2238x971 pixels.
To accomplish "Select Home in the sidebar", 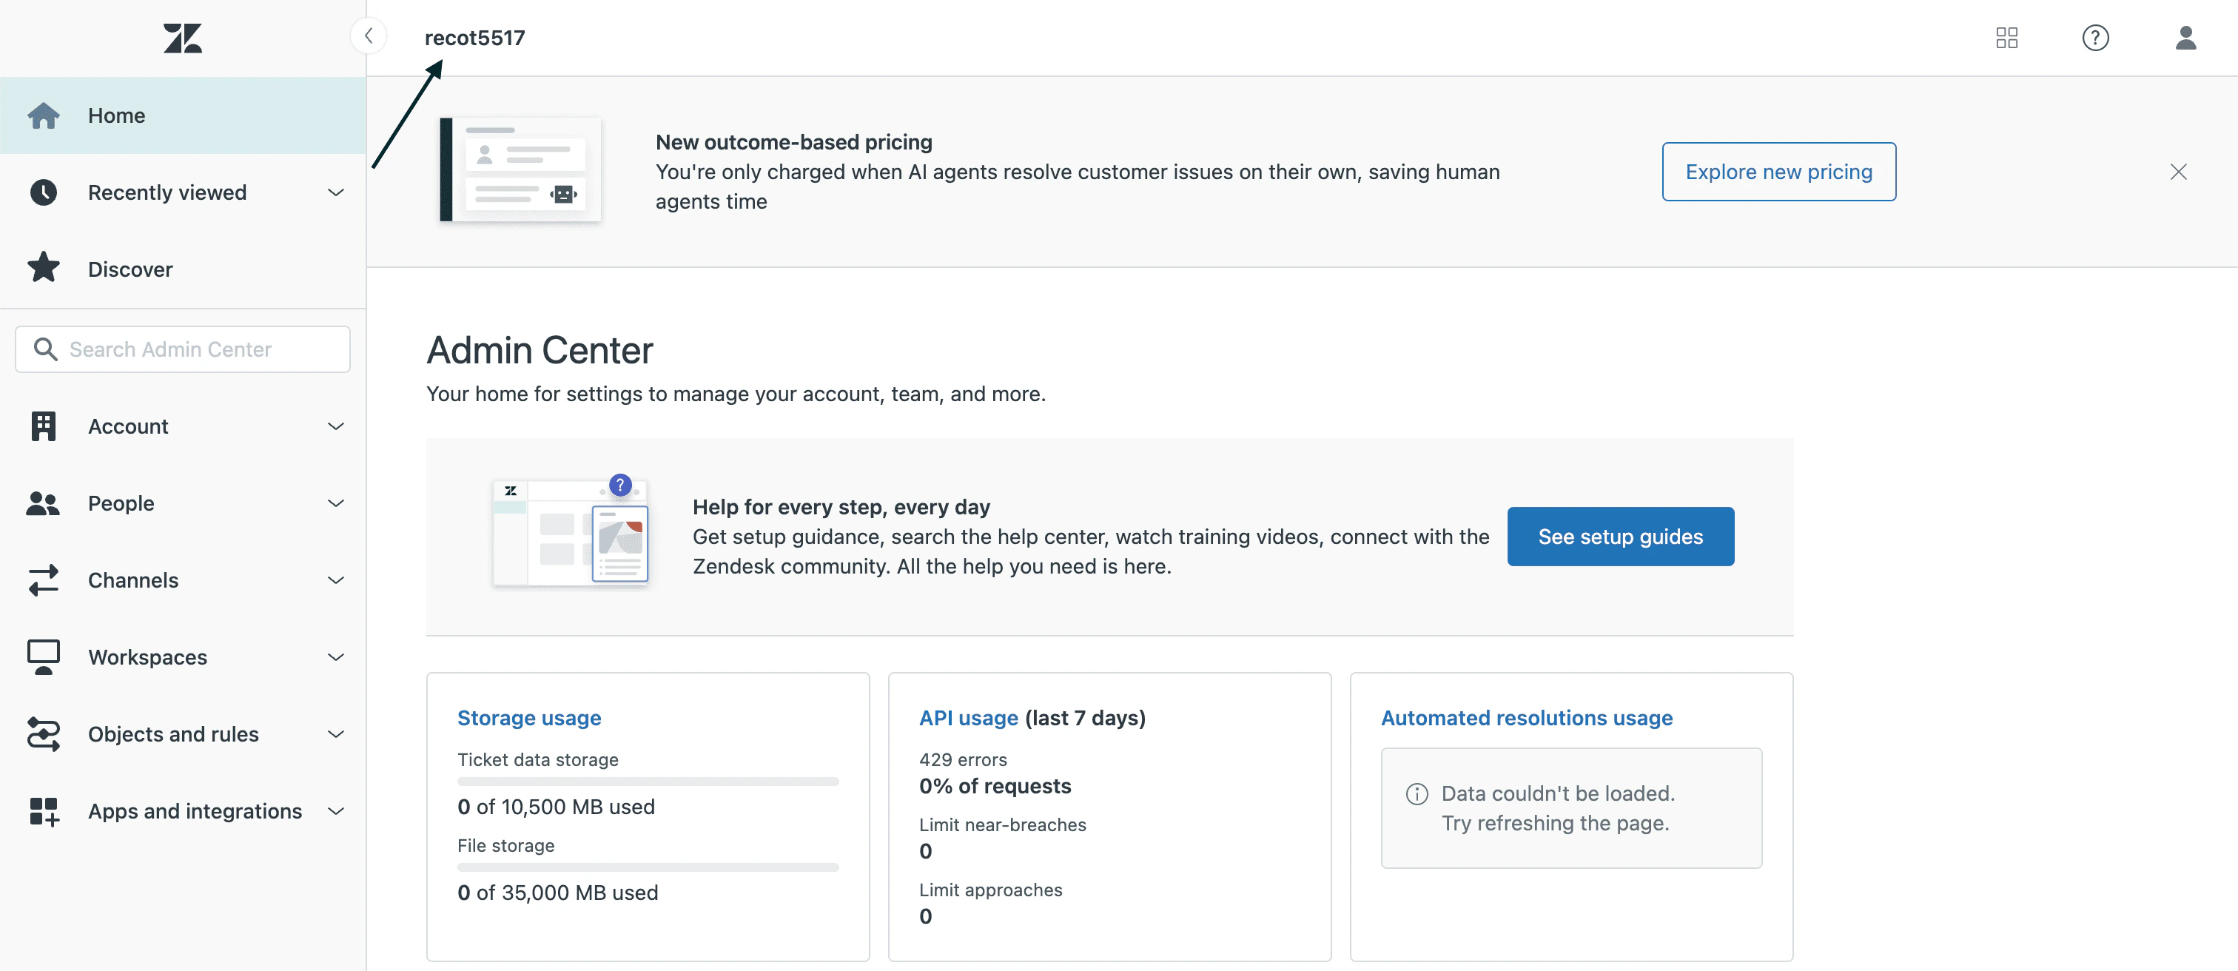I will click(116, 115).
